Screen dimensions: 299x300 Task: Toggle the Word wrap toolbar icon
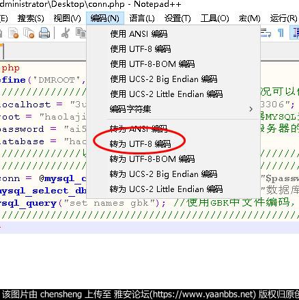coord(266,33)
